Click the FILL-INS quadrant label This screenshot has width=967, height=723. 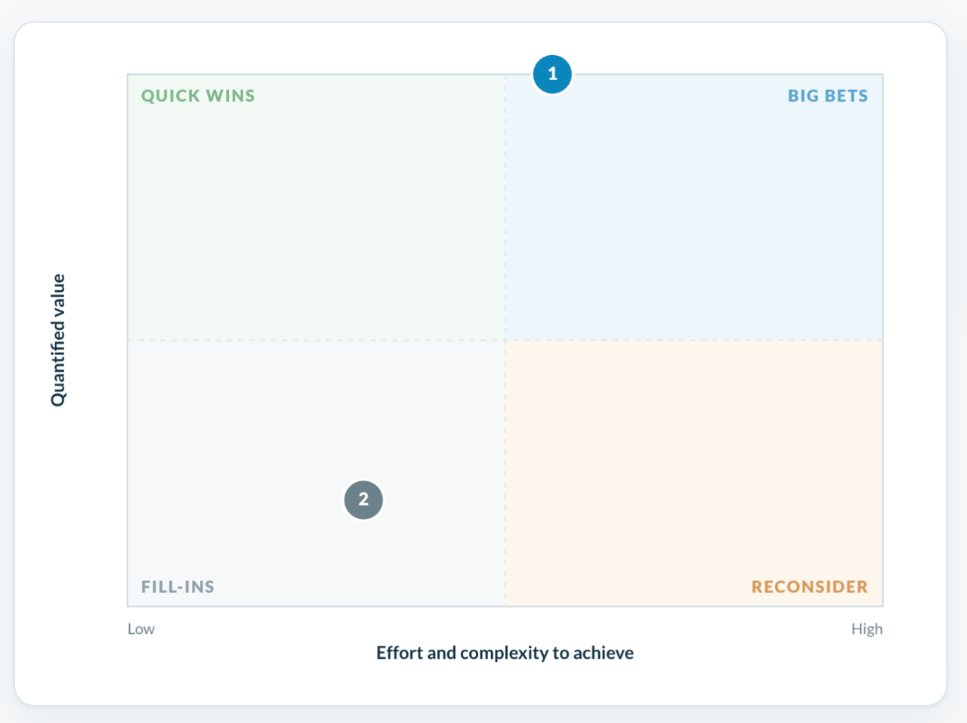(x=178, y=587)
